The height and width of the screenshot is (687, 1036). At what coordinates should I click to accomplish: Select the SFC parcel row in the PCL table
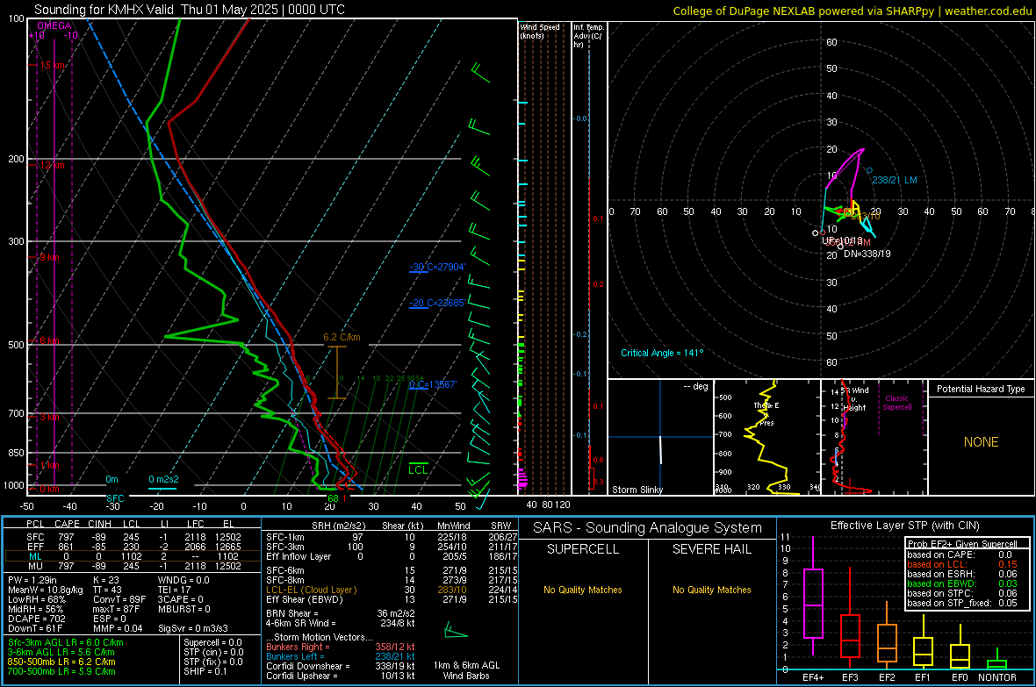[133, 537]
